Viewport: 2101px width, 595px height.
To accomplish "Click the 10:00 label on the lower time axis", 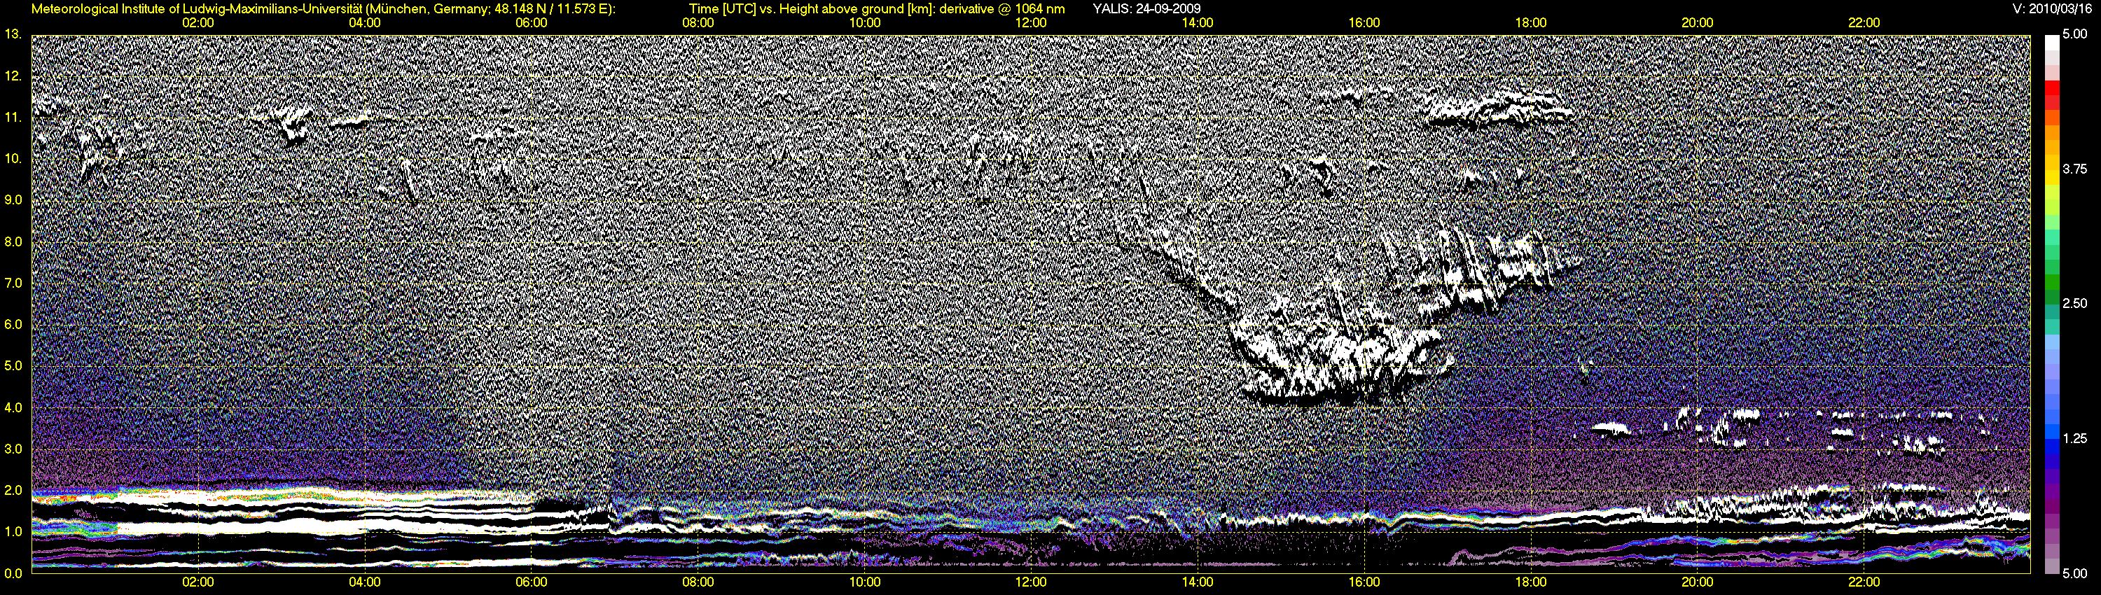I will pyautogui.click(x=864, y=582).
